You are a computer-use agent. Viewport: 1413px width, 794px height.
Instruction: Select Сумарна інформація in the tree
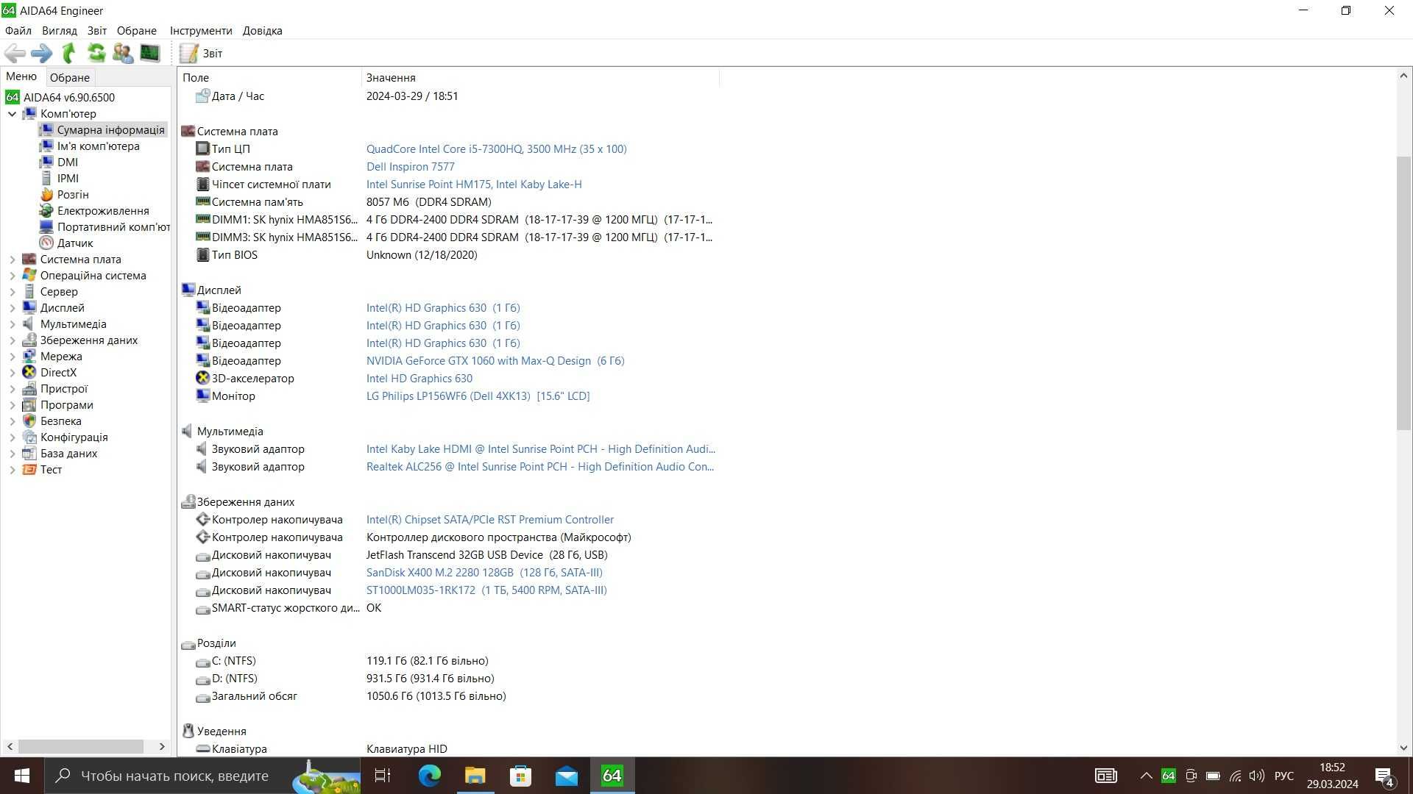coord(110,130)
